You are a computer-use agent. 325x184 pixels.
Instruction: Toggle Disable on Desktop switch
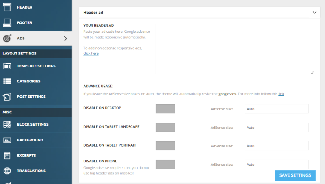(x=165, y=108)
